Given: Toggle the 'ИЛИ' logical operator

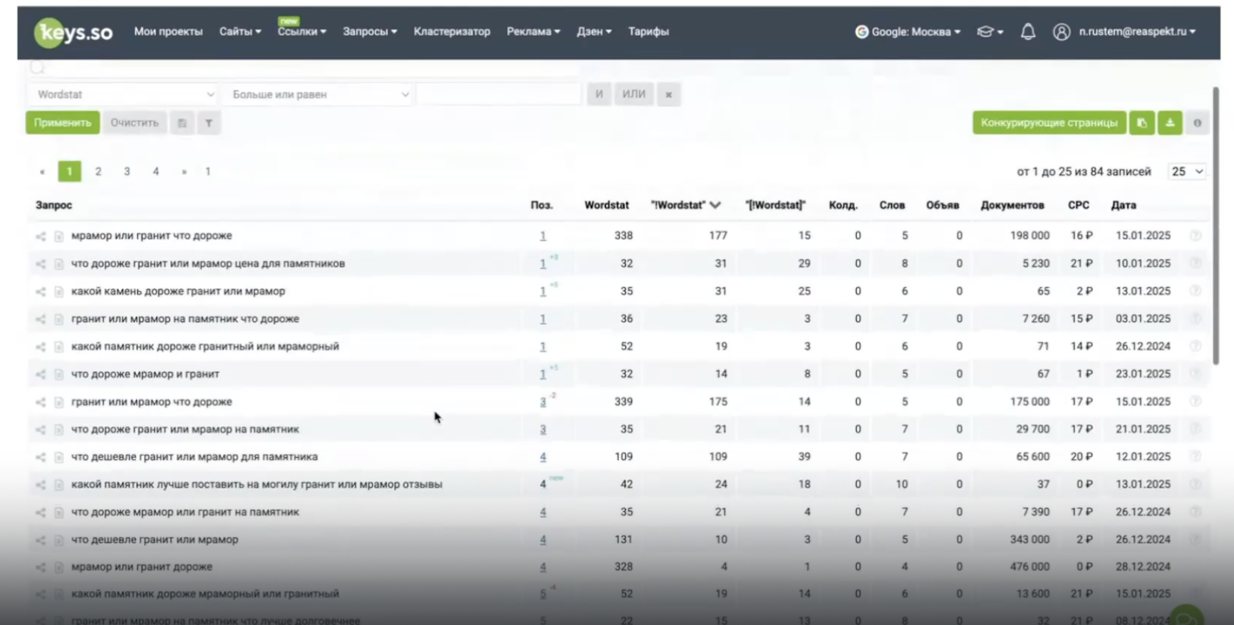Looking at the screenshot, I should point(633,94).
